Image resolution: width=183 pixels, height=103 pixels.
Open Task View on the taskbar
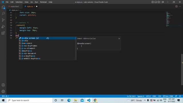pos(62,100)
